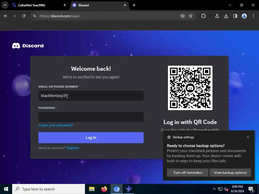Reload the Discord login page
The width and height of the screenshot is (259, 194).
(24, 16)
